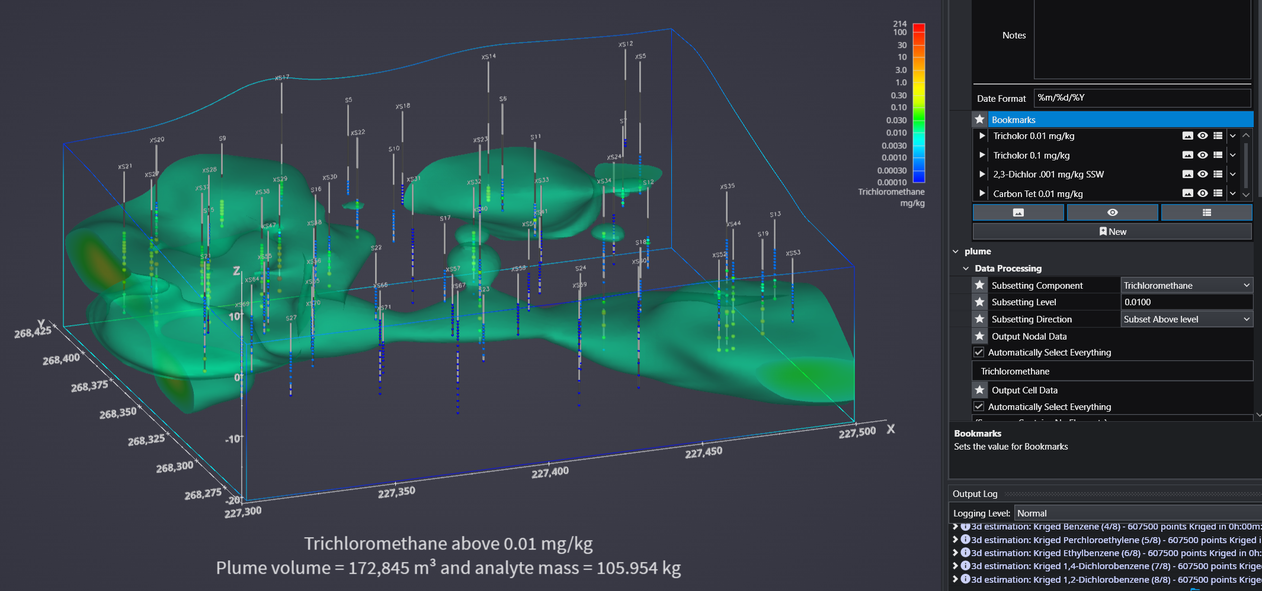Click the Subsetting Level value field

pos(1186,302)
